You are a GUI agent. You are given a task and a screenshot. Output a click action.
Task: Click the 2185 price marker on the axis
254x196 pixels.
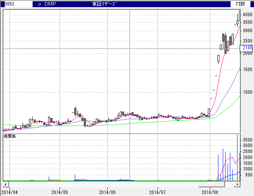click(x=247, y=48)
